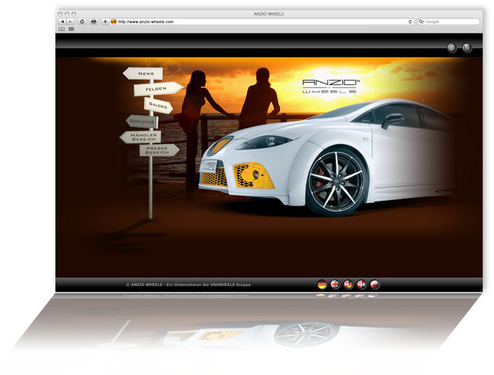Click the first round silver icon in header
The width and height of the screenshot is (494, 375).
pos(452,48)
